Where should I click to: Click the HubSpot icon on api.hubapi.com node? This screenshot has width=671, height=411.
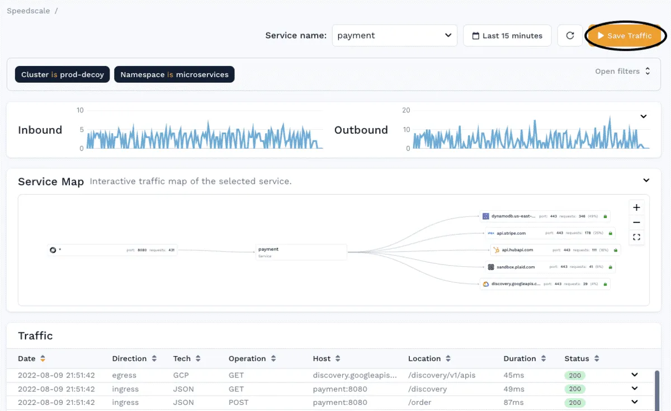[496, 250]
